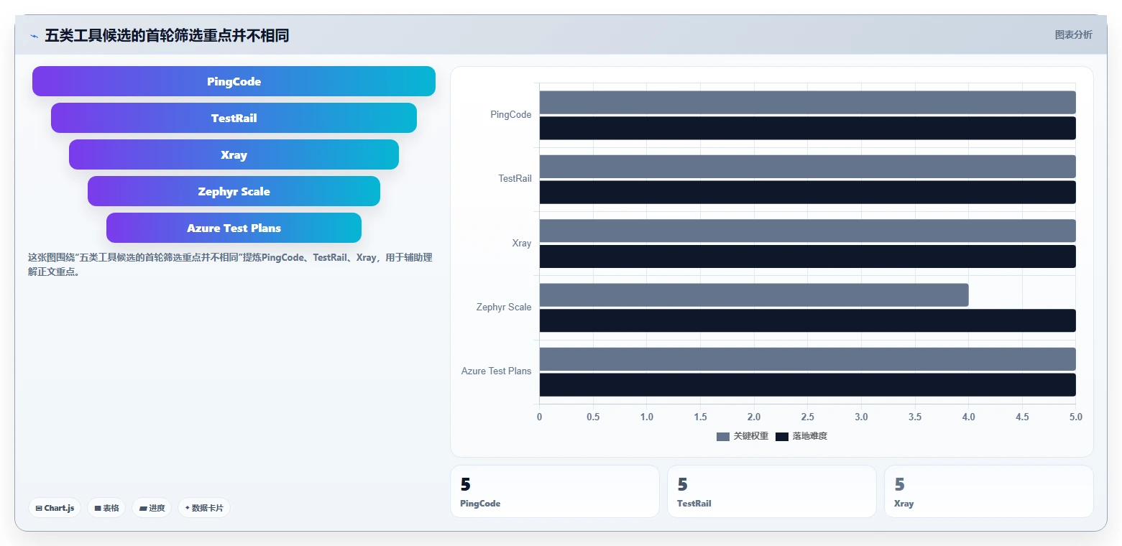This screenshot has width=1122, height=546.
Task: Click the Azure Test Plans y-axis label
Action: tap(497, 371)
